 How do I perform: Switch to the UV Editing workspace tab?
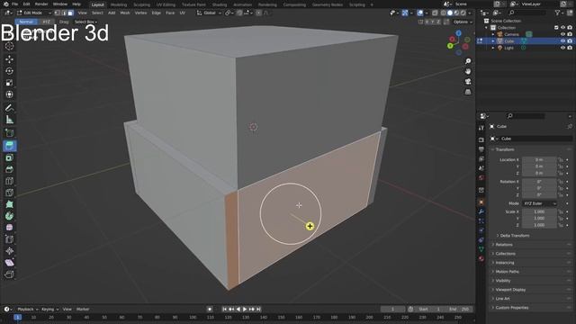tap(166, 4)
